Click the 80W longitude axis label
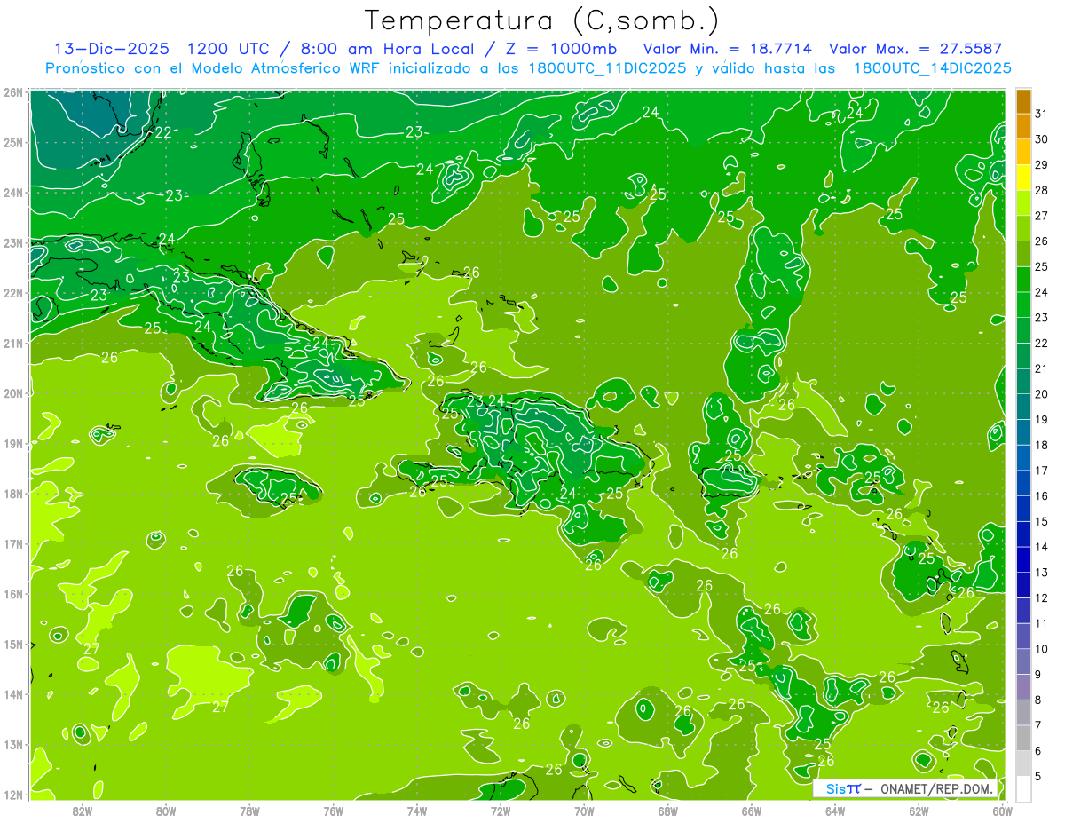Image resolution: width=1065 pixels, height=823 pixels. click(x=166, y=811)
